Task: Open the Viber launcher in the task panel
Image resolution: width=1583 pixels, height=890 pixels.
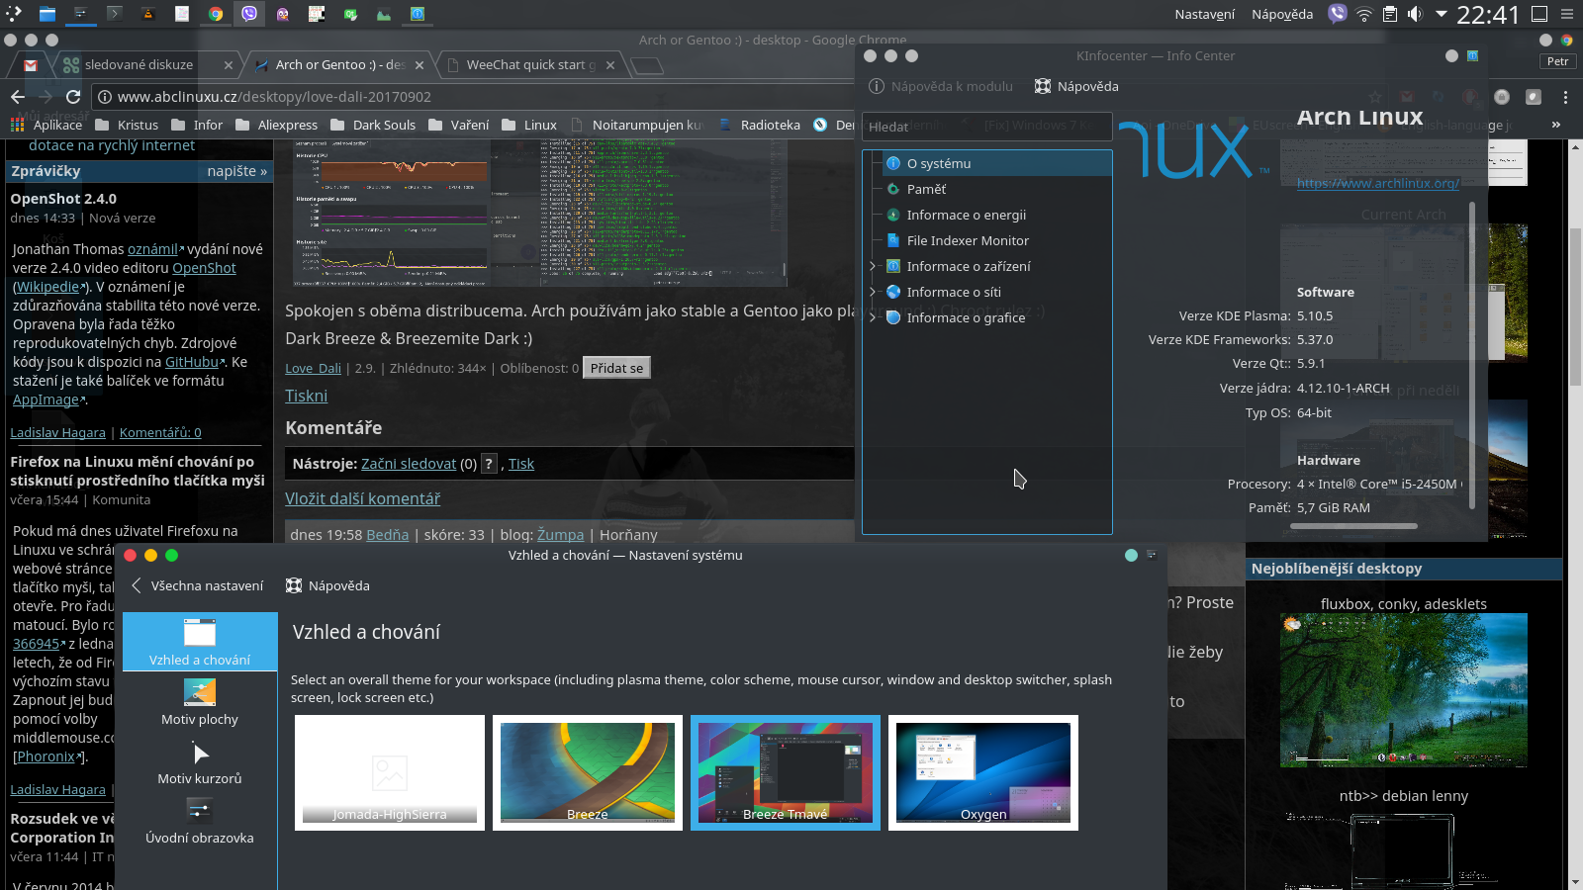Action: [249, 14]
